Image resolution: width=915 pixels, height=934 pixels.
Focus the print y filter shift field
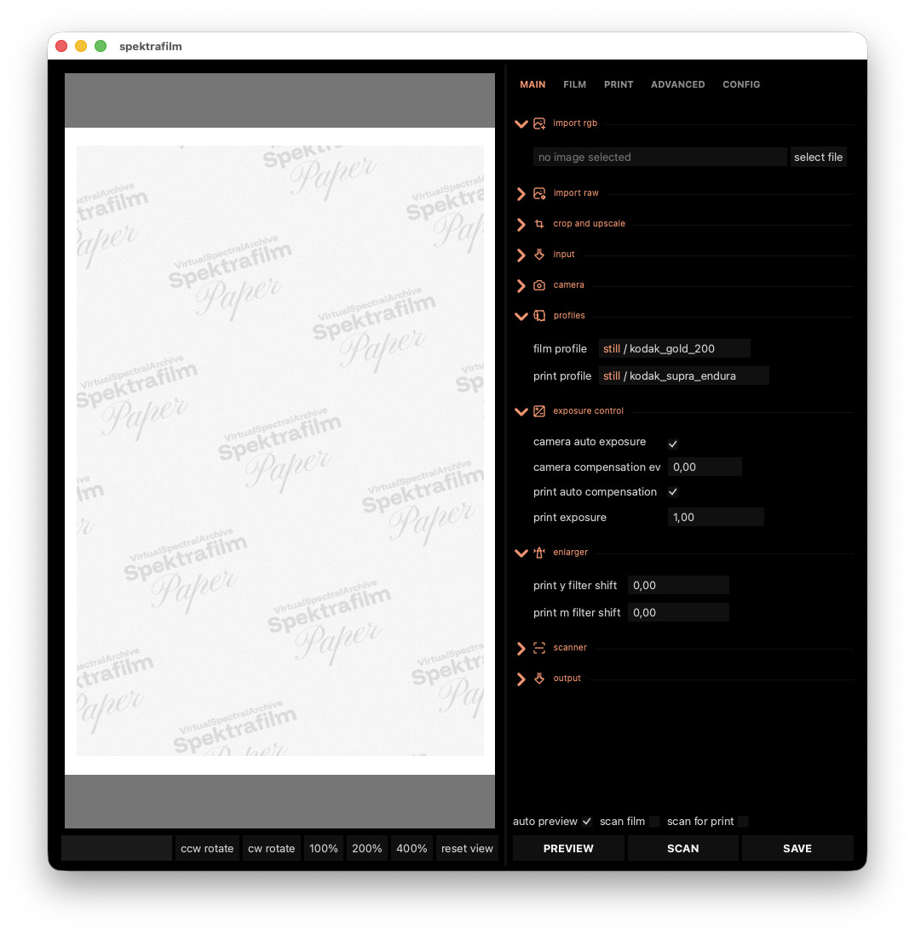coord(678,586)
